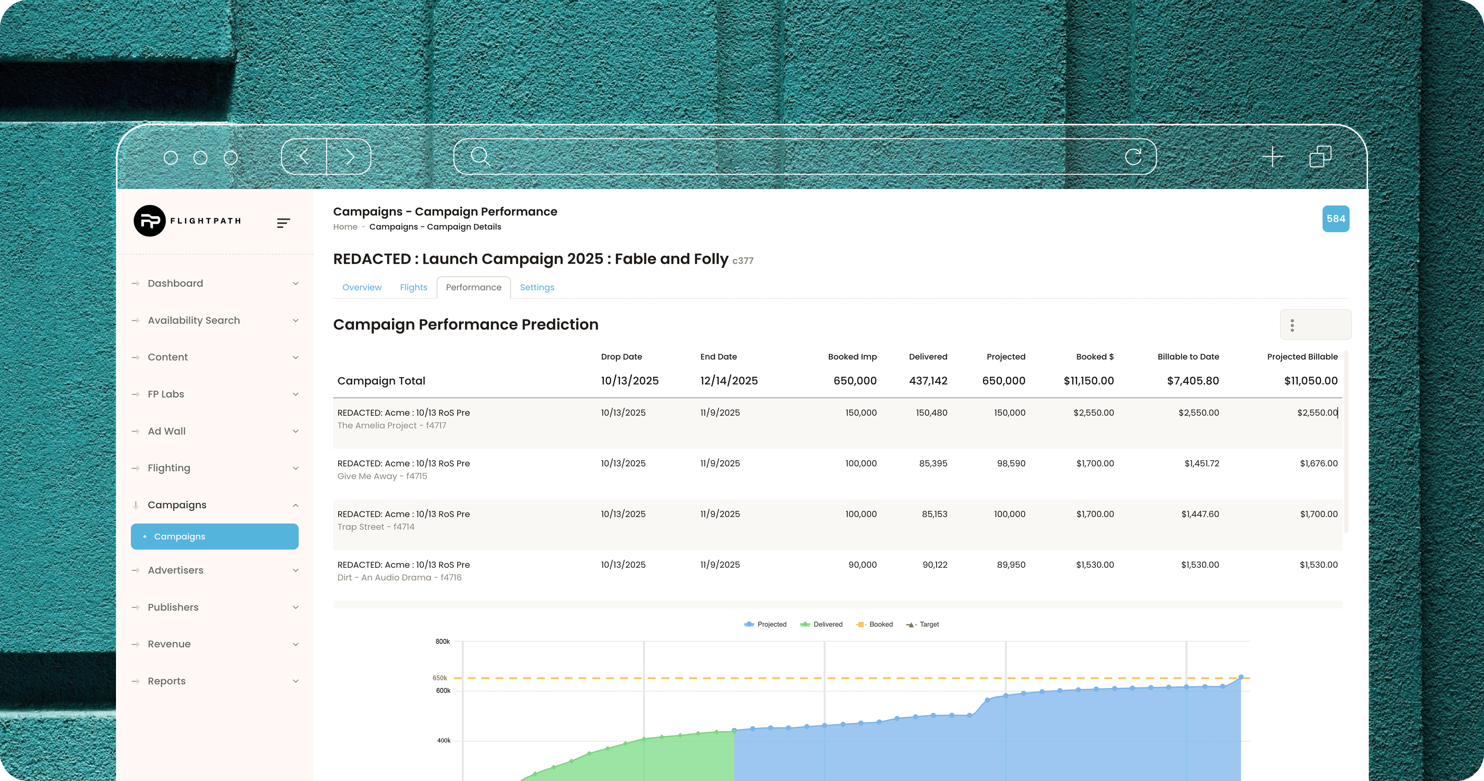Click the $1,451.72 billable value
Image resolution: width=1484 pixels, height=781 pixels.
click(1202, 464)
